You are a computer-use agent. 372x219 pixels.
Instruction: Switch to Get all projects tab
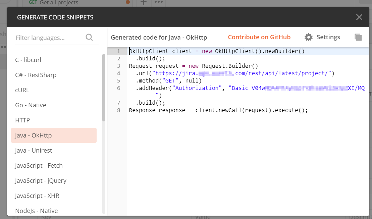59,3
